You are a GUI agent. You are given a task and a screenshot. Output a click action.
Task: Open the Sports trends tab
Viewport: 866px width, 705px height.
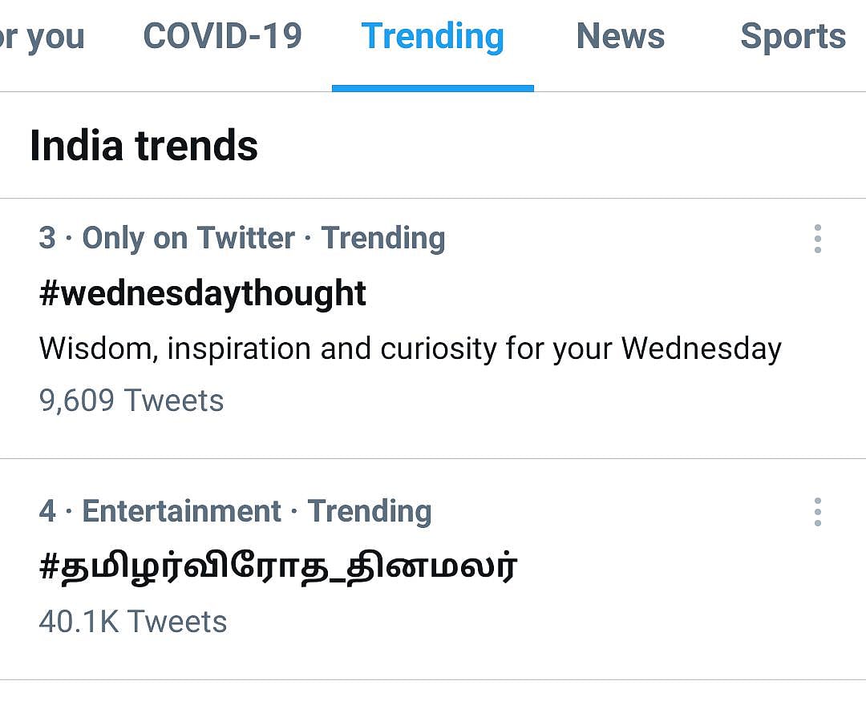(792, 36)
